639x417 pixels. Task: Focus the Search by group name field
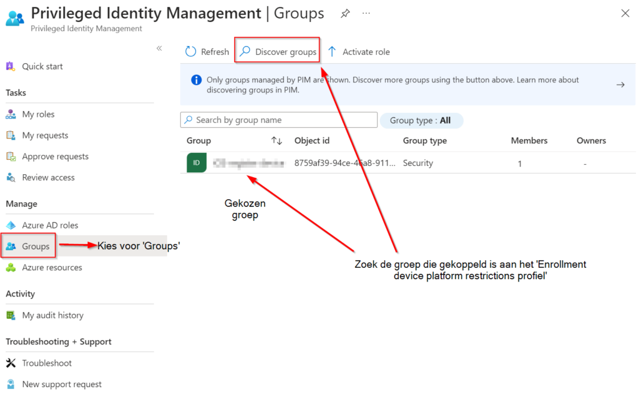tap(279, 120)
